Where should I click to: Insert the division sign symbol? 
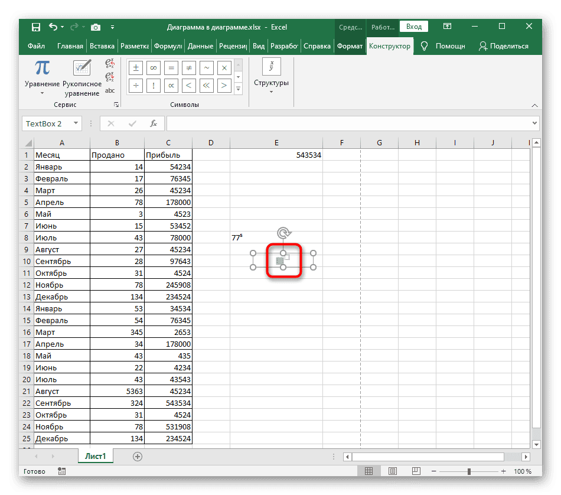(136, 86)
